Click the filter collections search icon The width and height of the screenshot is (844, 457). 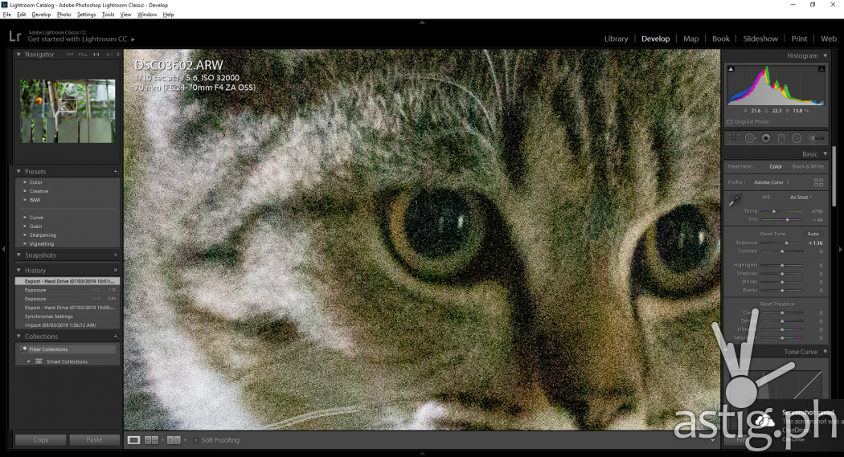click(24, 349)
